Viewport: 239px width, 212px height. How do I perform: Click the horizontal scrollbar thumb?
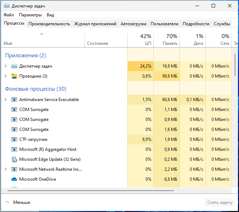(x=91, y=191)
